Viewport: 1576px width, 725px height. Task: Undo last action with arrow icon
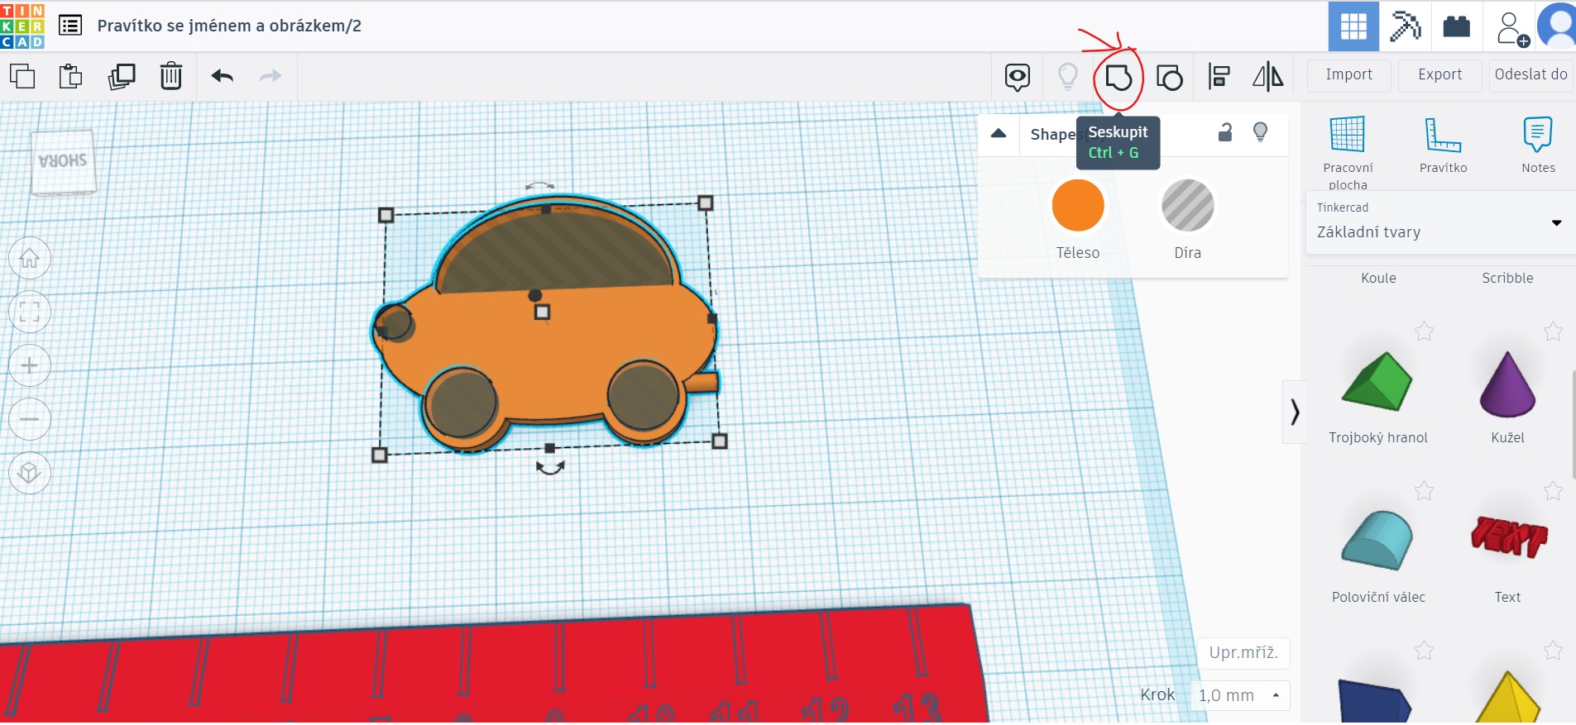(x=222, y=76)
